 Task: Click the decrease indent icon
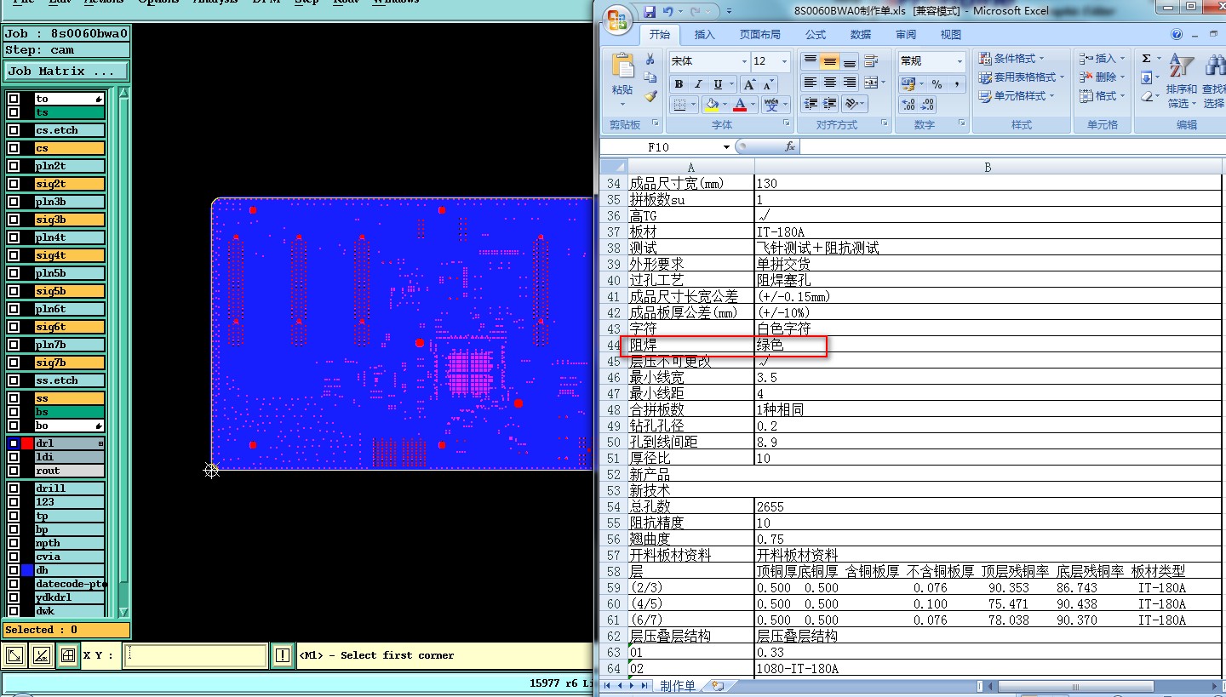[x=811, y=104]
